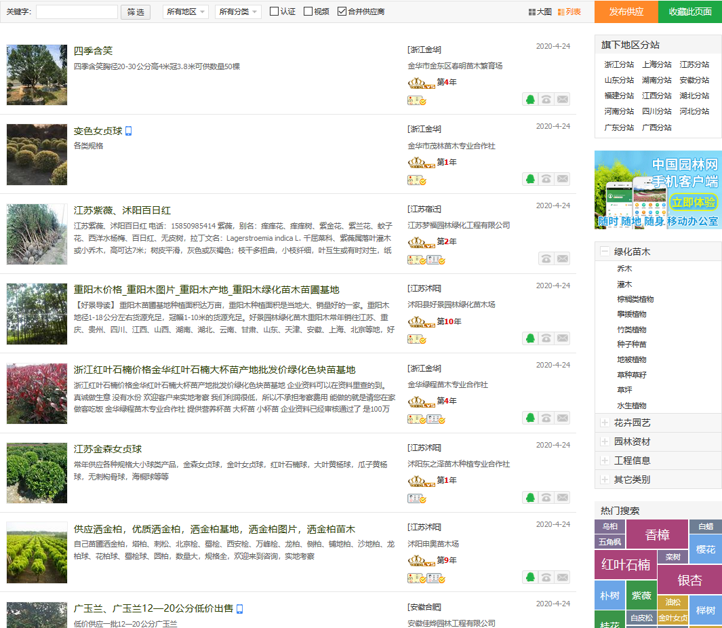Click the 红叶石楠 hot search tile

point(625,564)
